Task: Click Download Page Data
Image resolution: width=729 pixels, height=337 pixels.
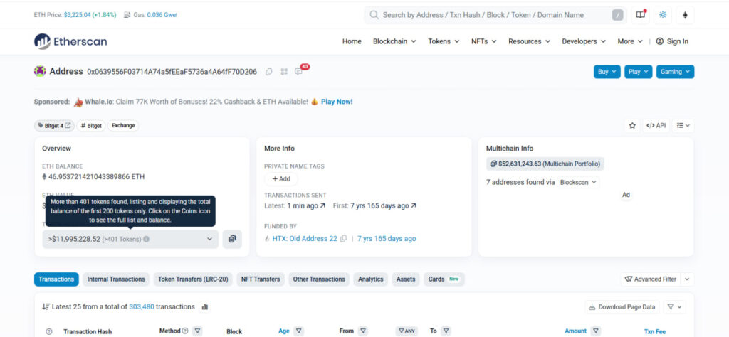Action: click(622, 307)
